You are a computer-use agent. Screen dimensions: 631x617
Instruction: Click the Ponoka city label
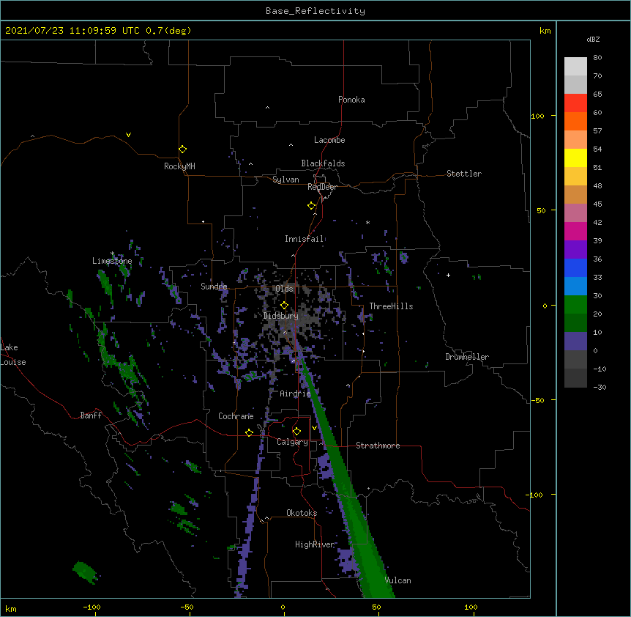351,100
